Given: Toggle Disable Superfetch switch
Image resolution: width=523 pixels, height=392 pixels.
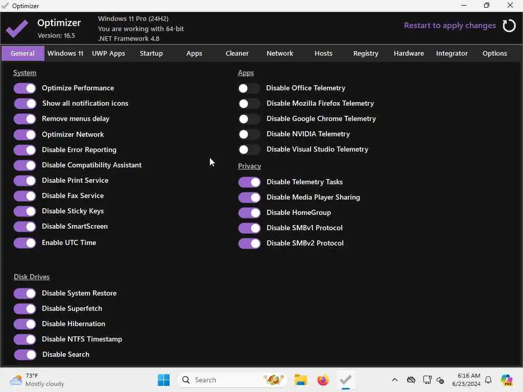Looking at the screenshot, I should click(x=25, y=309).
